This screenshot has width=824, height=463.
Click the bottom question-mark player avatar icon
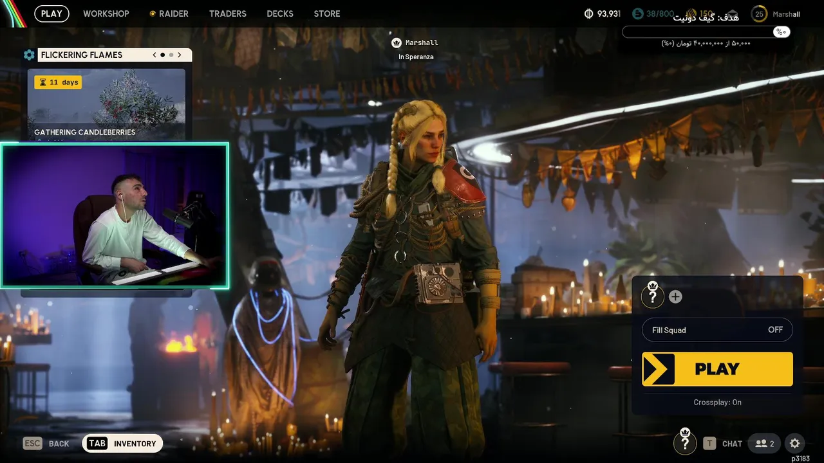[685, 442]
